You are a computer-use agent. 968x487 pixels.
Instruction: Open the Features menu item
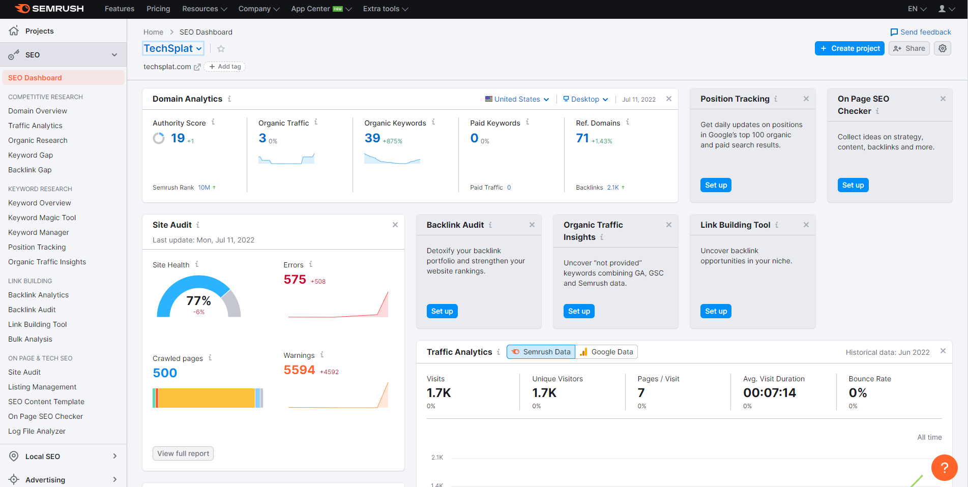tap(120, 9)
